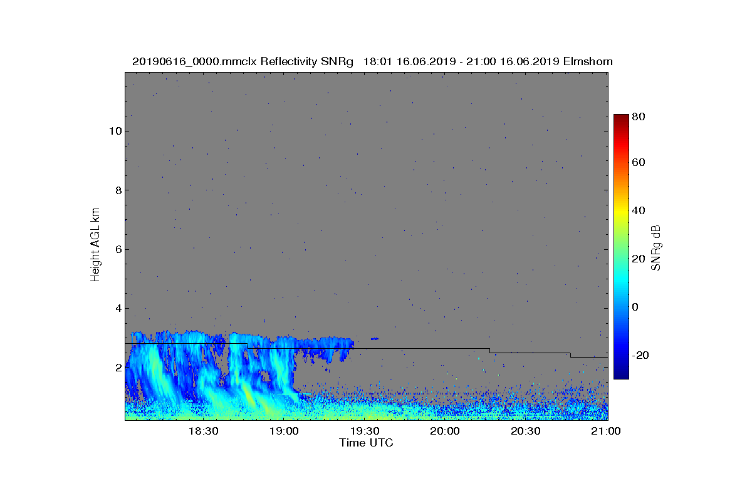Click the height tick label 2

point(117,368)
